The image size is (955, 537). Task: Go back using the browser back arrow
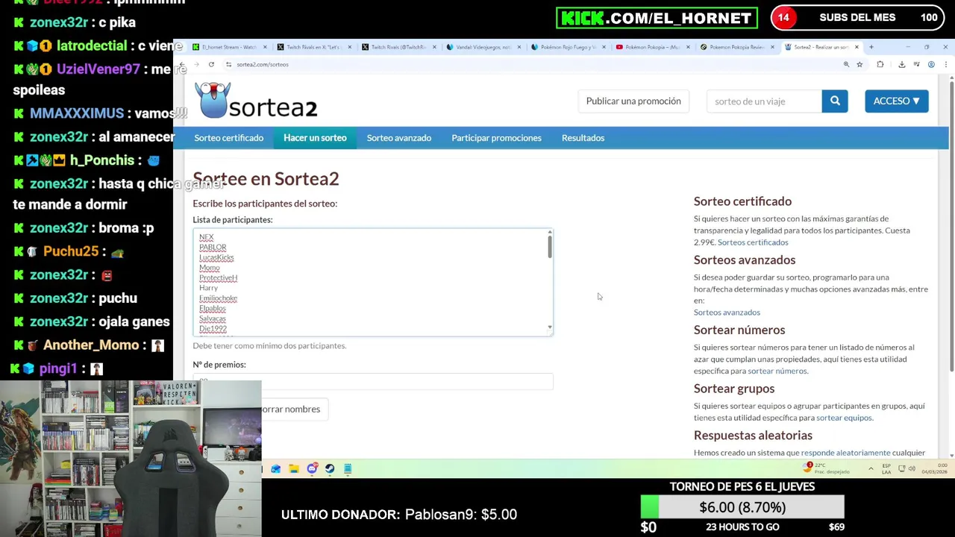click(x=181, y=64)
